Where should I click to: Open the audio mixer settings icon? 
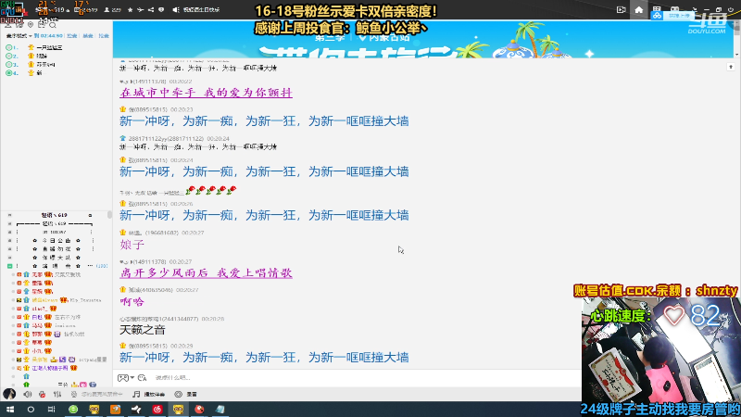(x=57, y=394)
